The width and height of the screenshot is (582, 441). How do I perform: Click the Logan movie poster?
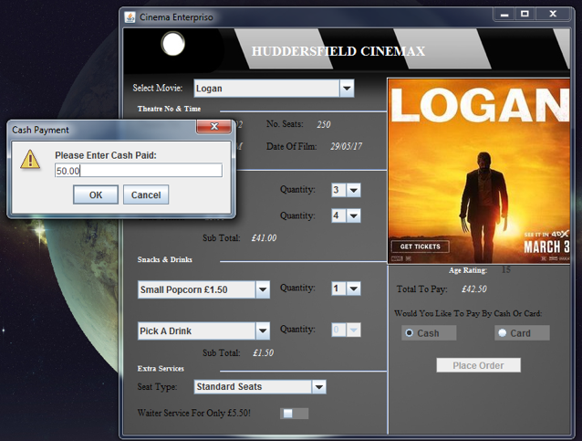478,171
